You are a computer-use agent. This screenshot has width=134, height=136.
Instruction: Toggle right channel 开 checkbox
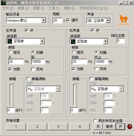93,31
